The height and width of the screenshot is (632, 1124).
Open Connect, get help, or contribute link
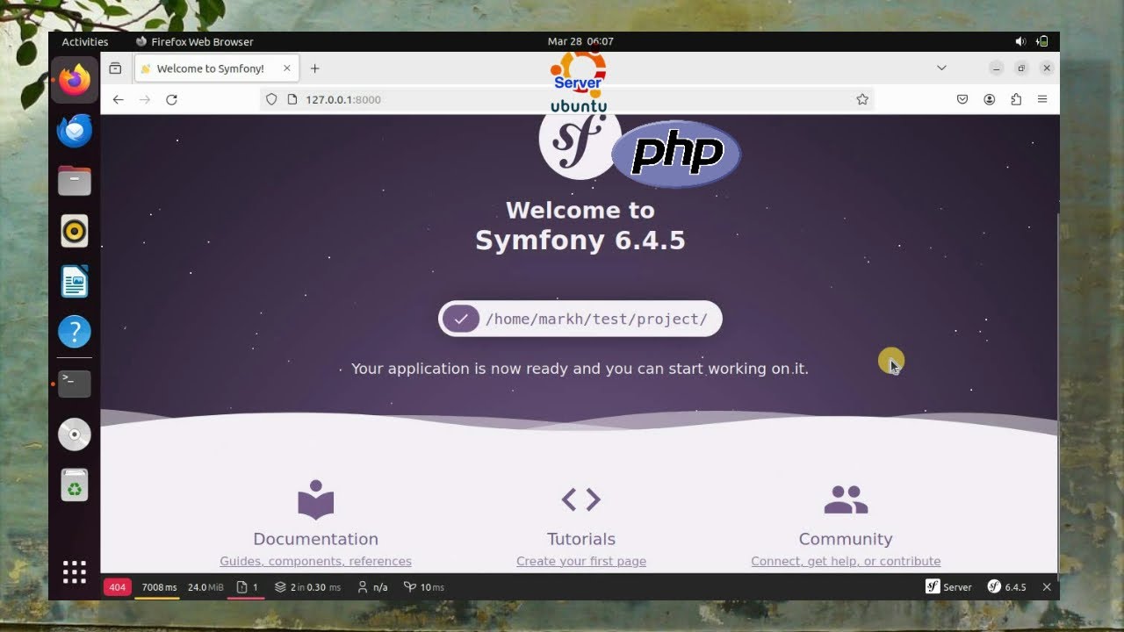coord(846,561)
